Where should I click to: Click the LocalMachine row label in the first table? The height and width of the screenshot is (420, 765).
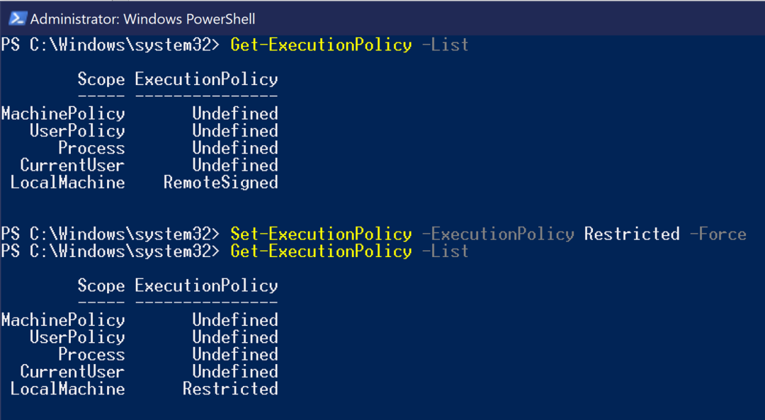[x=68, y=183]
